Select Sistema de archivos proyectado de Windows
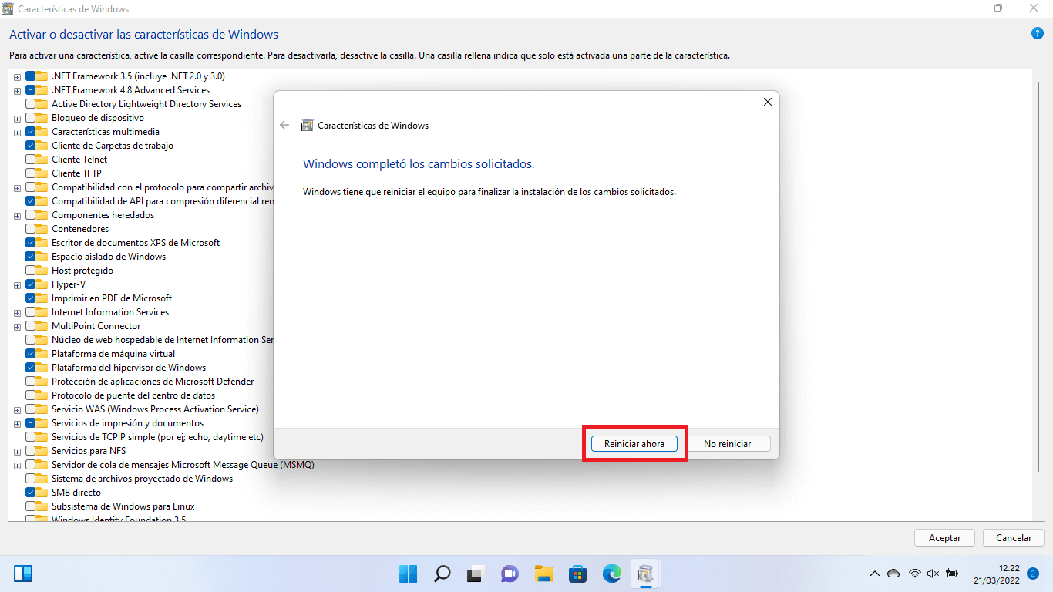The image size is (1053, 592). (x=142, y=479)
